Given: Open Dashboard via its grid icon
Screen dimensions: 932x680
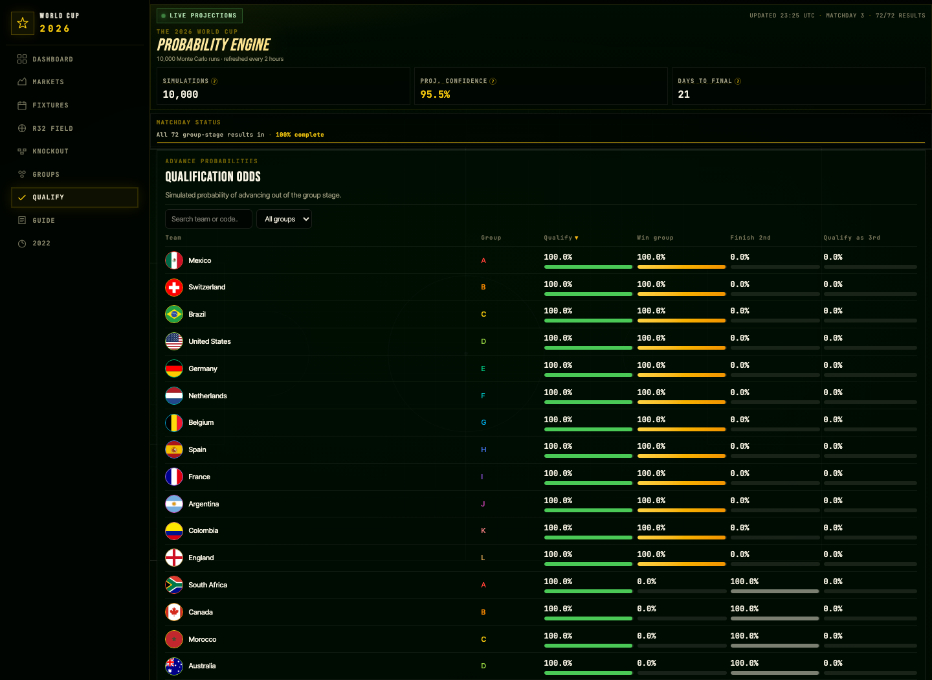Looking at the screenshot, I should coord(22,59).
